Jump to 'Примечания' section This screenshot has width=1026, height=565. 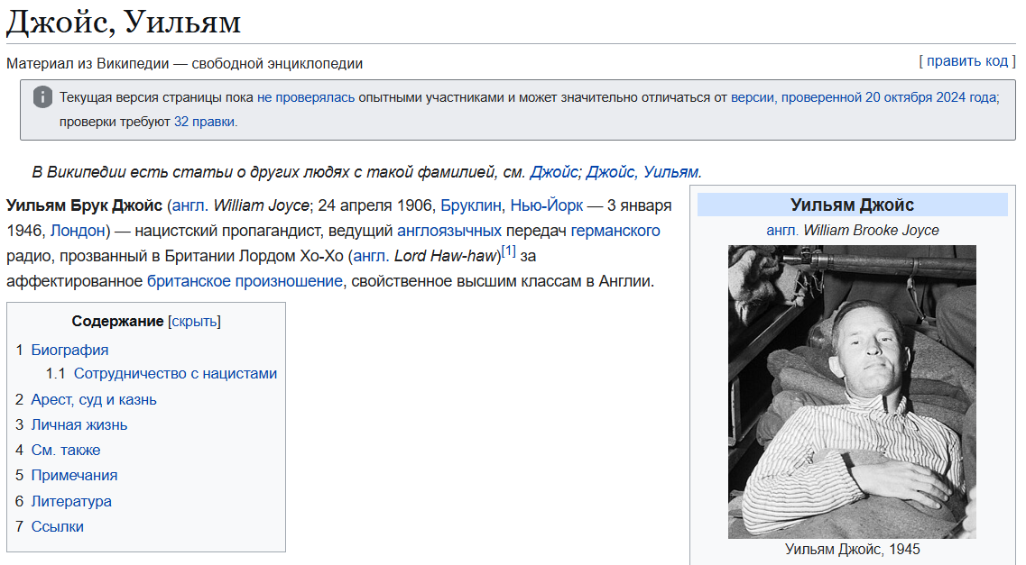pos(74,476)
